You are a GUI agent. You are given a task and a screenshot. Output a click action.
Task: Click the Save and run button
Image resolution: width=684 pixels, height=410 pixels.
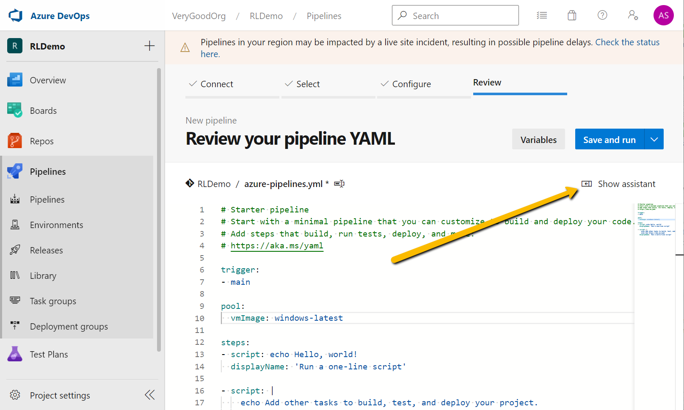click(610, 139)
